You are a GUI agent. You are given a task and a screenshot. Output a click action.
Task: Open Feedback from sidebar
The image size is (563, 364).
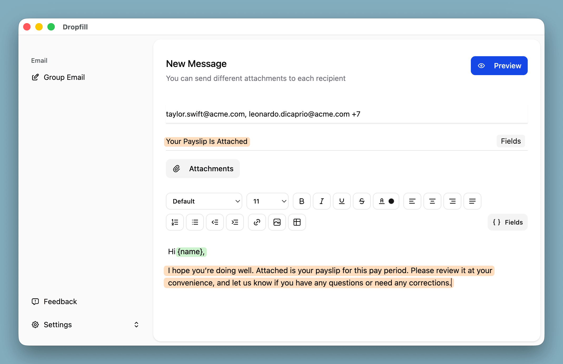click(60, 301)
